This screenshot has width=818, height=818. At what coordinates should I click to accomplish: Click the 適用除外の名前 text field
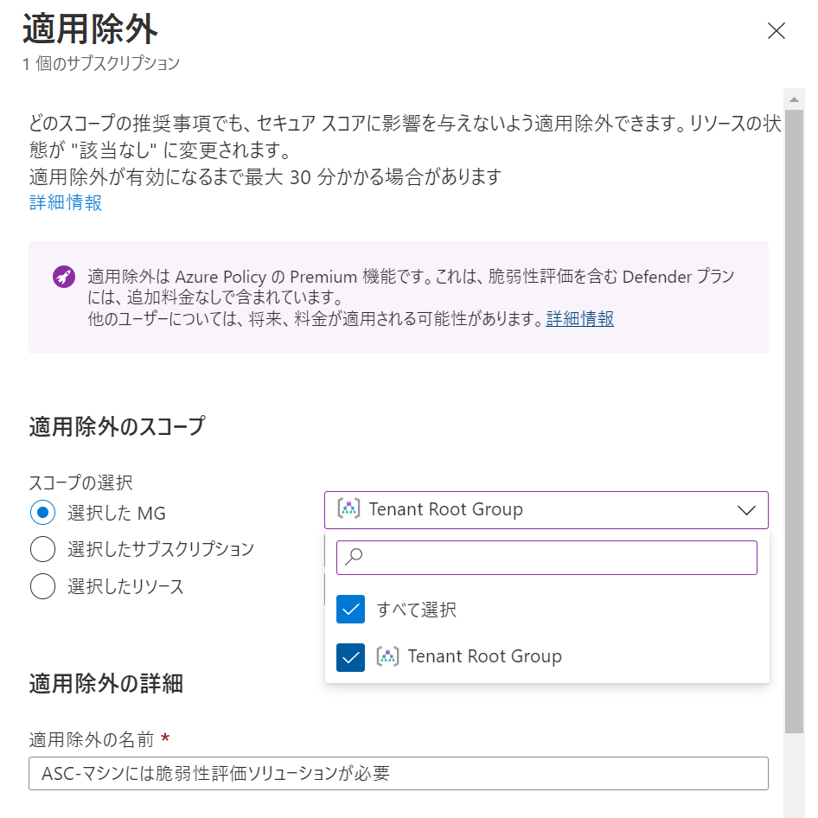399,773
